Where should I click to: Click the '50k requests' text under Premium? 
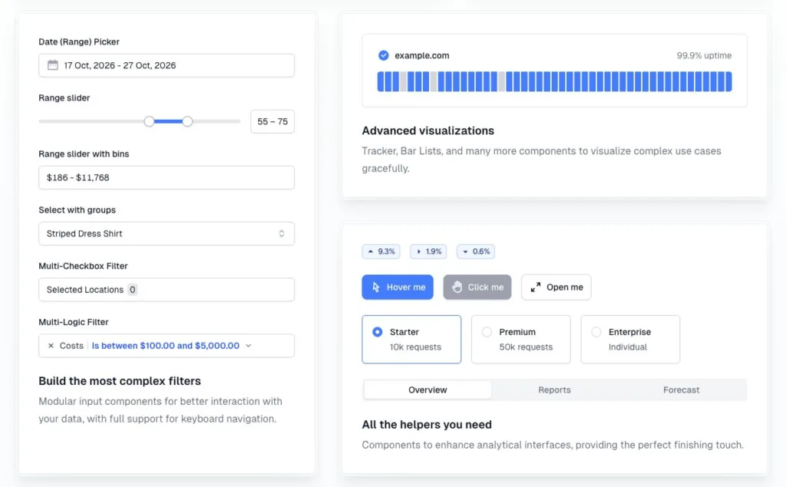pyautogui.click(x=526, y=346)
